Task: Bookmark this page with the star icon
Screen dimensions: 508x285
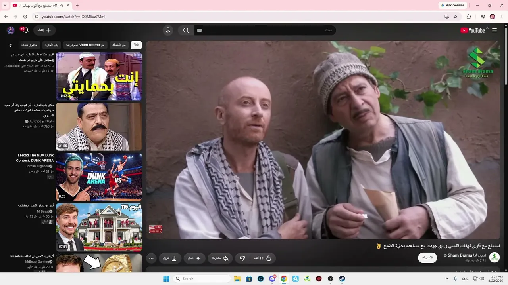Action: pyautogui.click(x=455, y=17)
